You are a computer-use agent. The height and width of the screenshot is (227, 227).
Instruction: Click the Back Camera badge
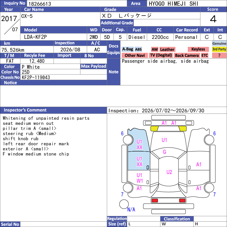(187, 55)
